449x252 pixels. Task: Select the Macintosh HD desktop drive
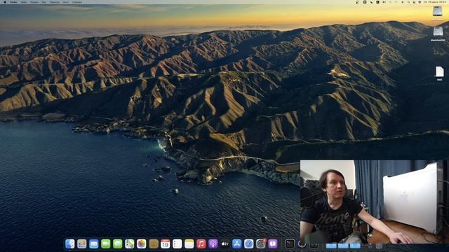438,34
